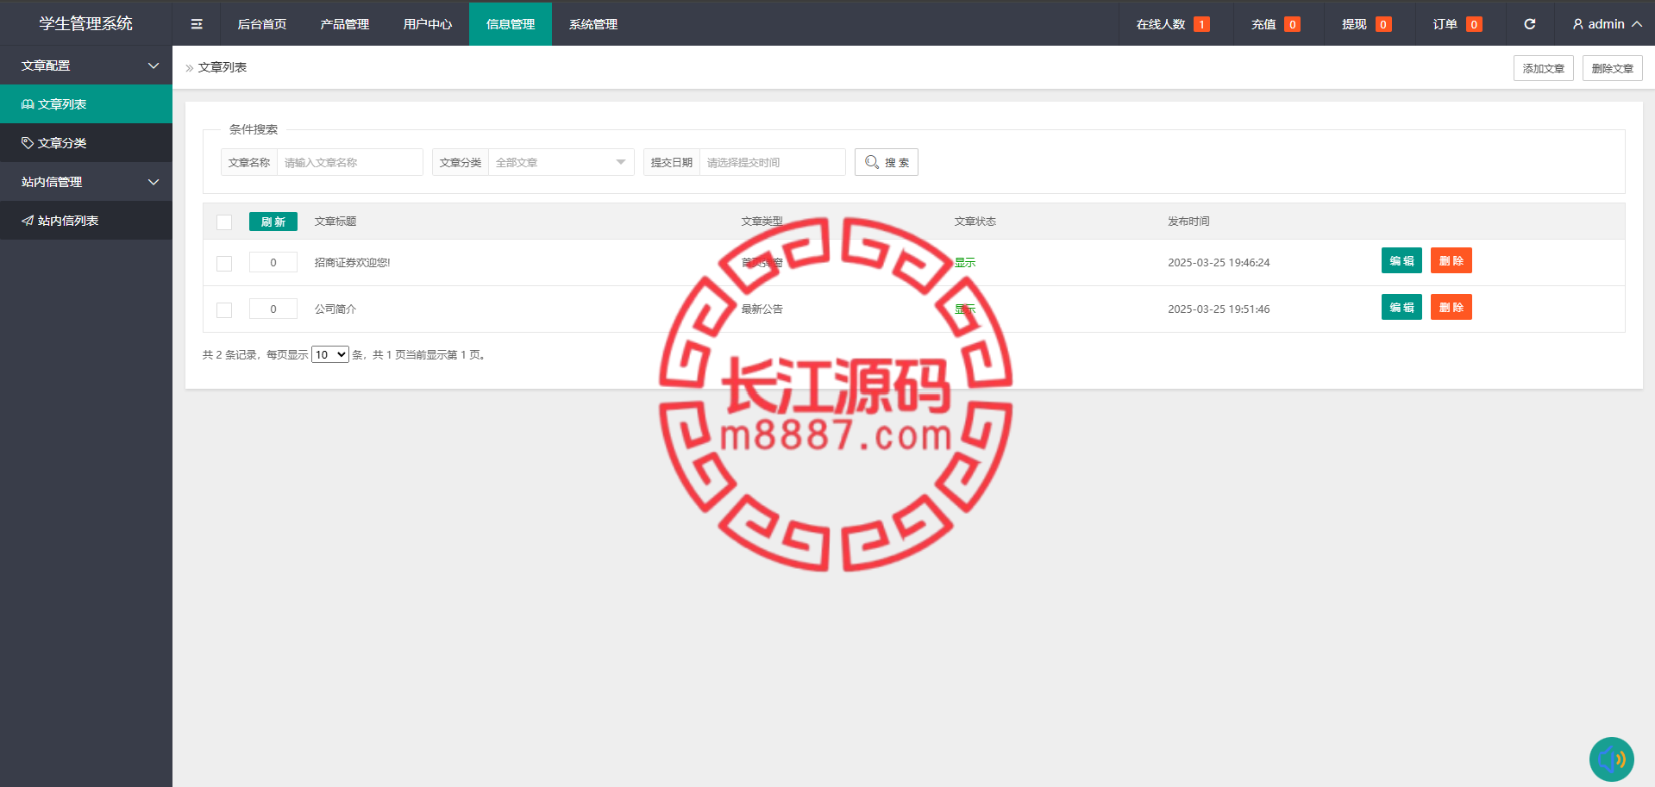This screenshot has height=787, width=1655.
Task: Click the 提现 orange count badge
Action: click(1383, 24)
